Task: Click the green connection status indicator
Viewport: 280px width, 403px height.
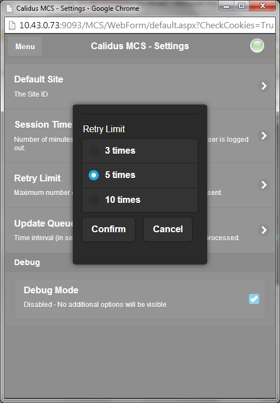Action: click(x=257, y=46)
